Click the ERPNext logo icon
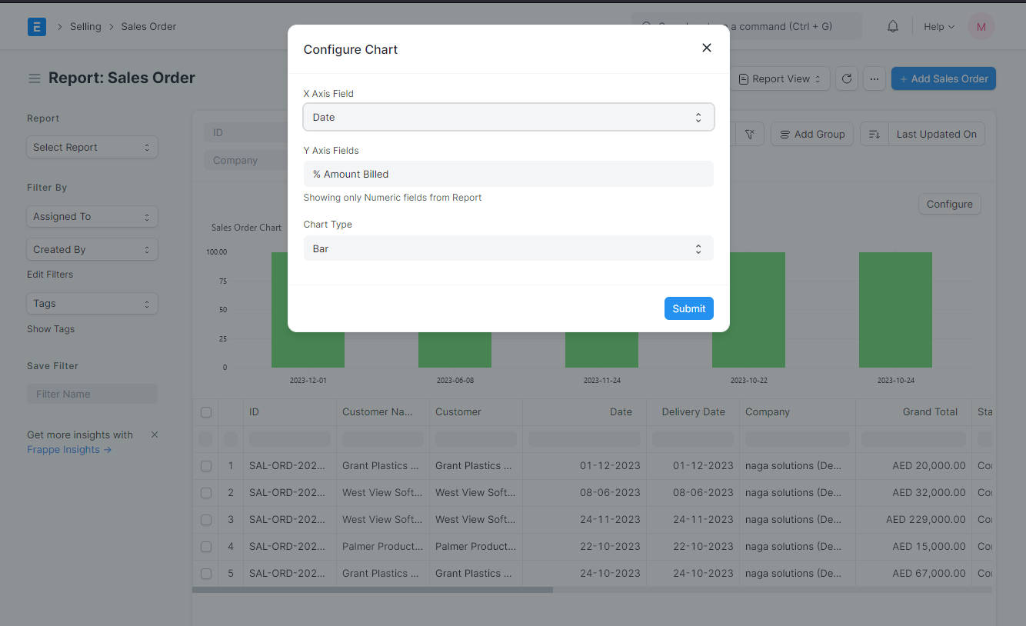1026x626 pixels. [x=36, y=25]
